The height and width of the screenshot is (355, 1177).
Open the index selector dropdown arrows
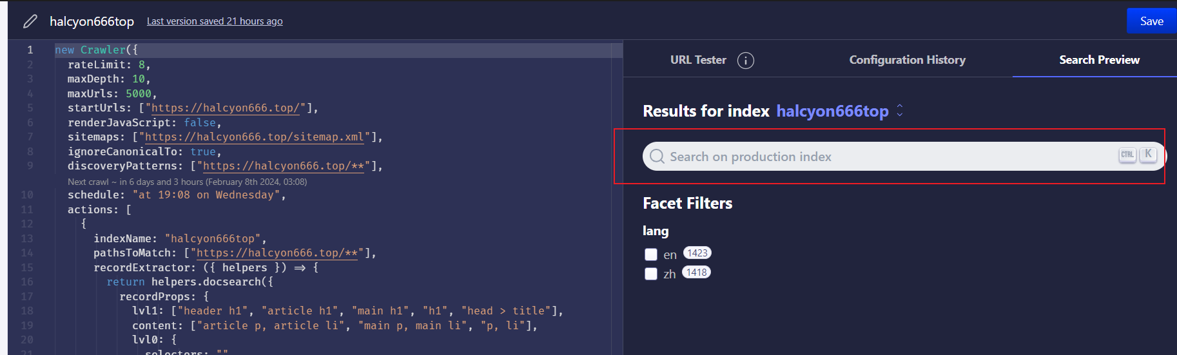900,111
